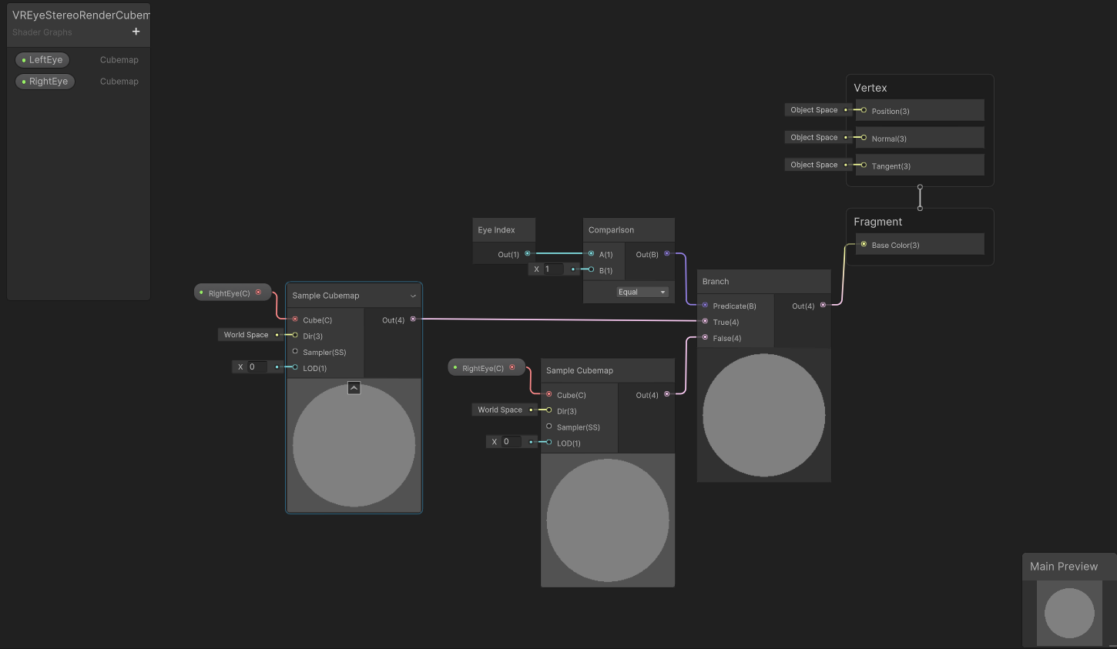Click the preview sphere of the selected Sample Cubemap
Image resolution: width=1117 pixels, height=649 pixels.
click(354, 446)
